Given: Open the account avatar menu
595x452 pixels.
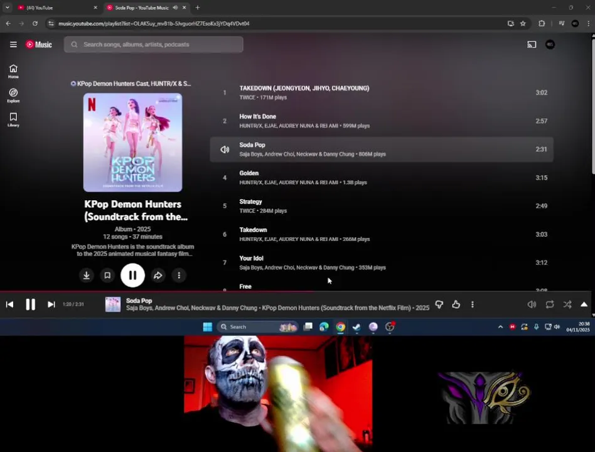Looking at the screenshot, I should (550, 45).
